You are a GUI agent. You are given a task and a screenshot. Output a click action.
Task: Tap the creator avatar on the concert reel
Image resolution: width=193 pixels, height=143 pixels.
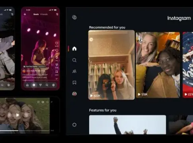click(x=24, y=71)
